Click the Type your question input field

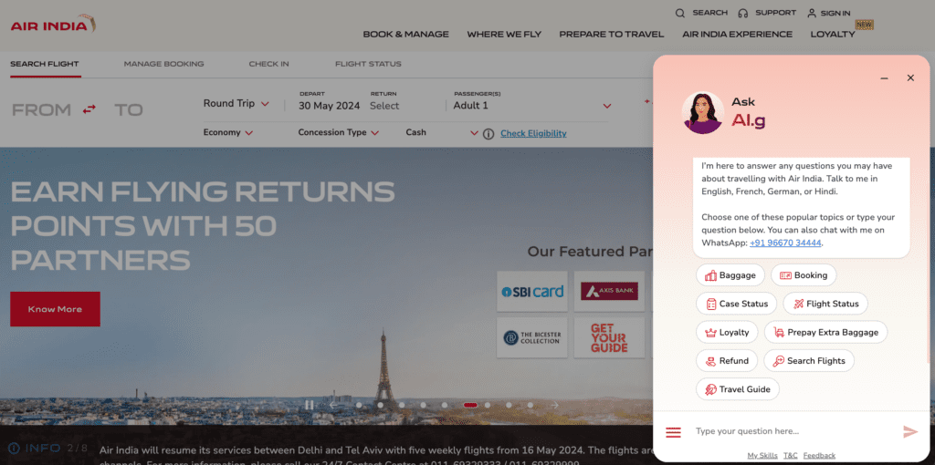794,431
